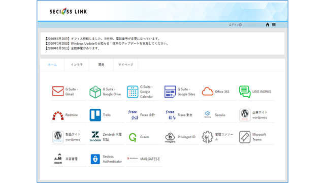Open 管理コンソール gear wrench icon
This screenshot has height=183, width=325.
click(208, 137)
